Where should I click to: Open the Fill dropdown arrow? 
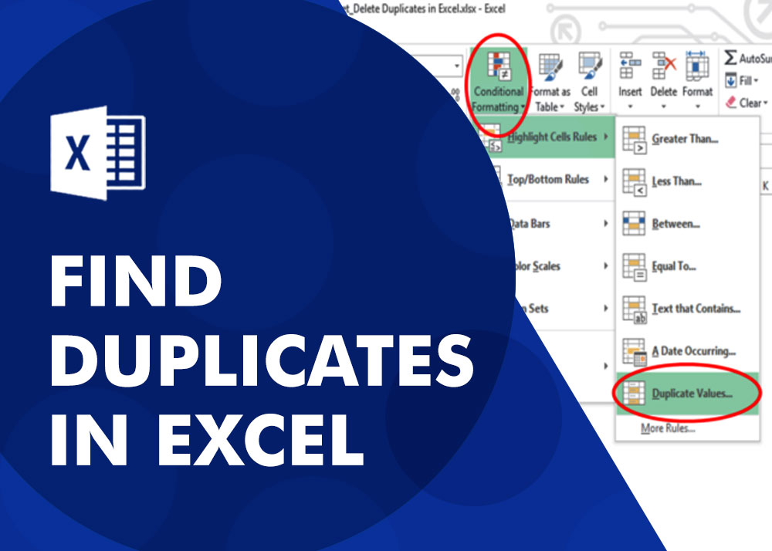pyautogui.click(x=756, y=81)
